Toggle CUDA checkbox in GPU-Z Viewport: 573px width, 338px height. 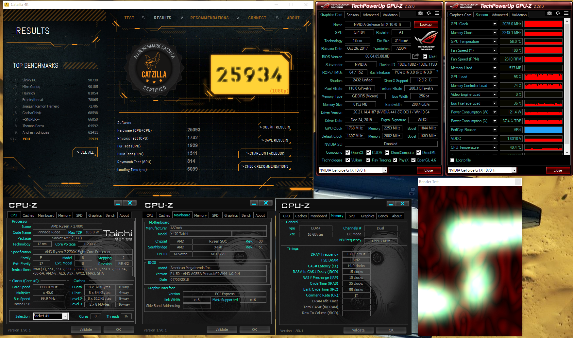pyautogui.click(x=368, y=153)
